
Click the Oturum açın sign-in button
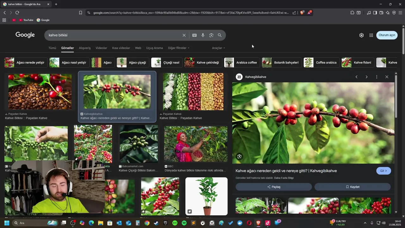387,35
